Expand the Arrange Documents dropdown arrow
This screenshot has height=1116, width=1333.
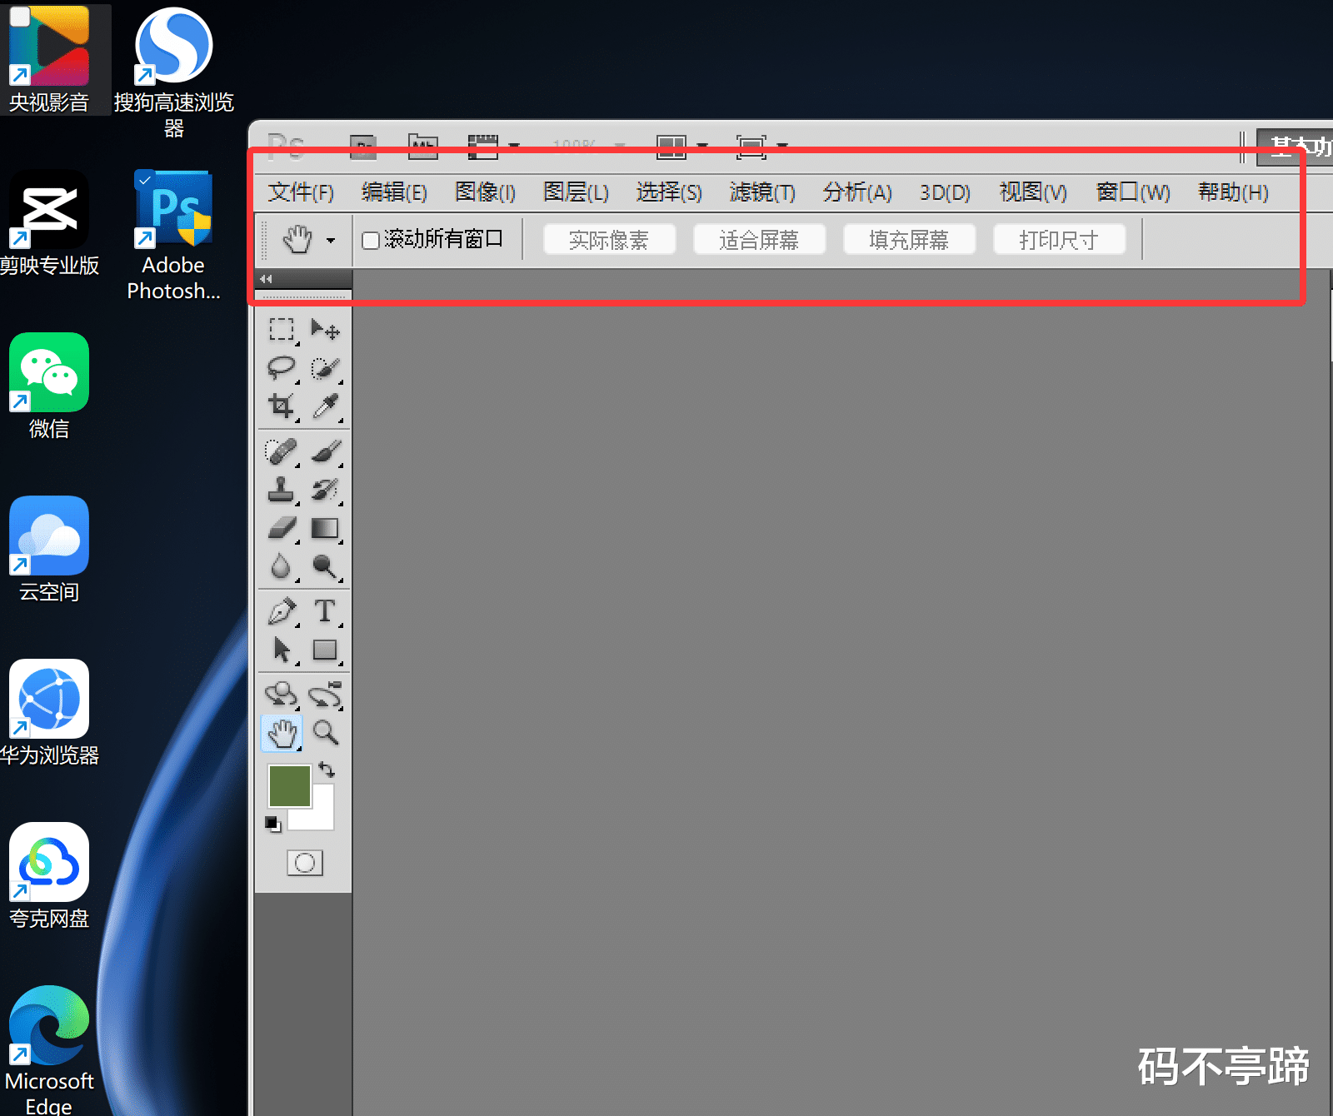tap(702, 147)
